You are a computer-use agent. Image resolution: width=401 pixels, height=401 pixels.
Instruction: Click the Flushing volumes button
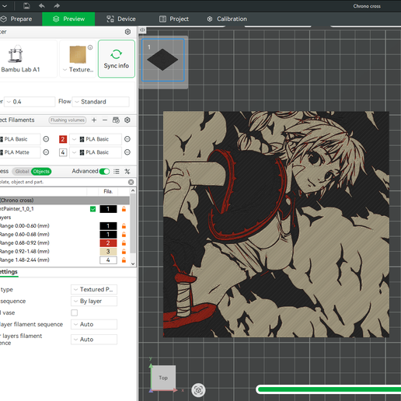coord(68,120)
